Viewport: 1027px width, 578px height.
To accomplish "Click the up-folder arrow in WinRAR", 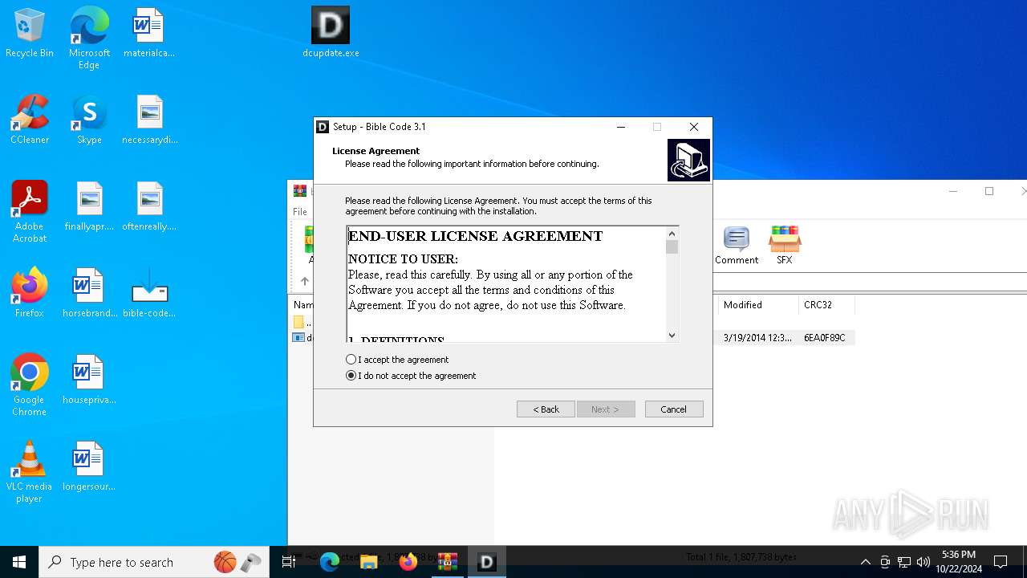I will (304, 281).
